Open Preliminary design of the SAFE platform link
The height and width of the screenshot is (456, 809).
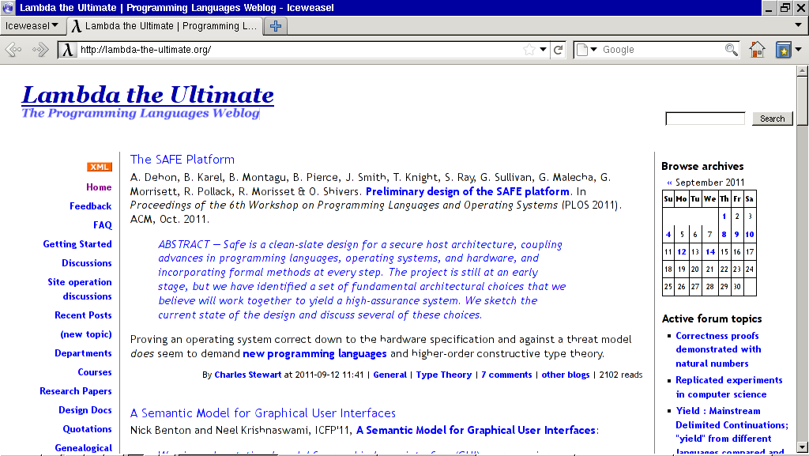pos(468,191)
